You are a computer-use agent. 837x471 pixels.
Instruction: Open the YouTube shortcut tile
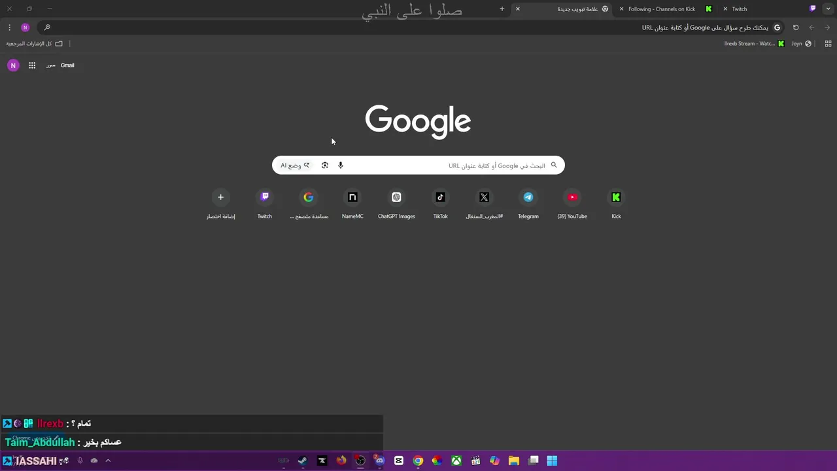[x=572, y=204]
